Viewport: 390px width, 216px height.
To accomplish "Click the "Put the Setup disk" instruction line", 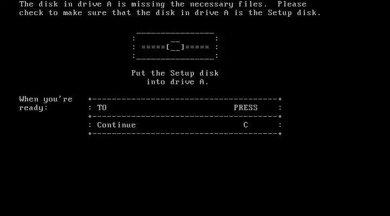I will tap(175, 73).
